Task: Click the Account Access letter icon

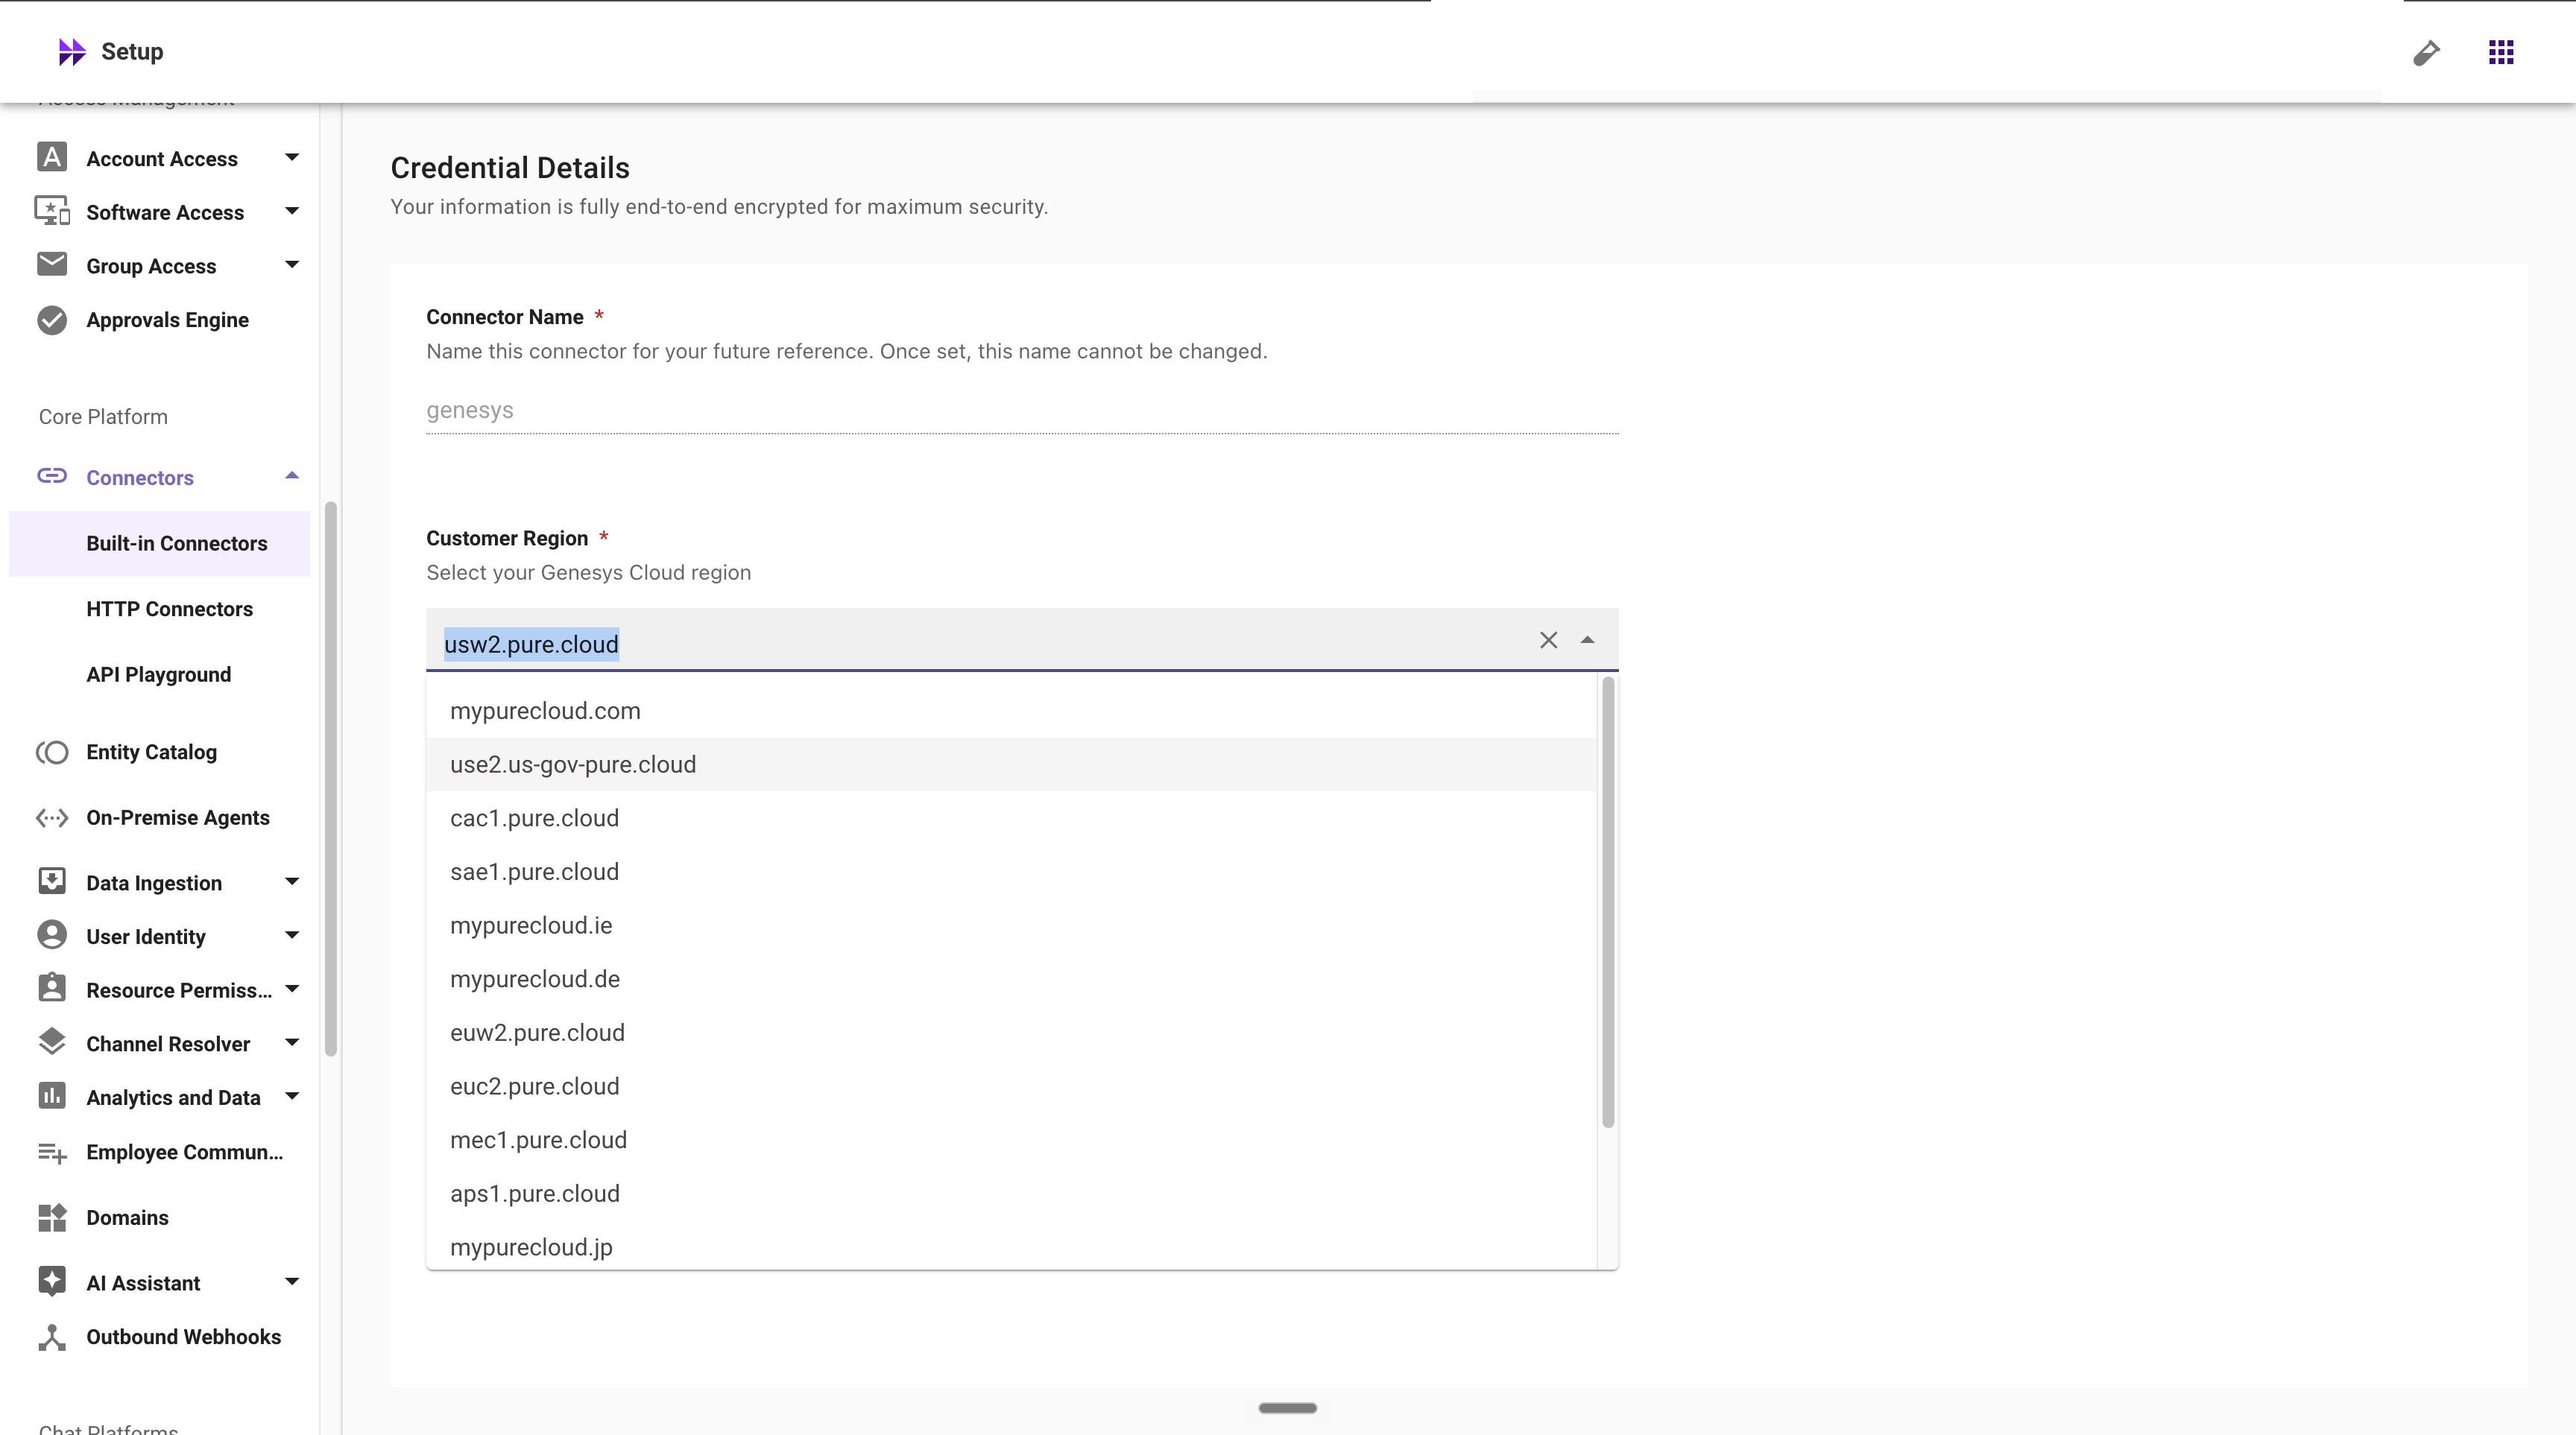Action: point(52,158)
